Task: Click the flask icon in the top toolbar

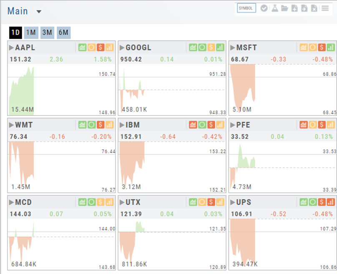Action: [x=274, y=8]
